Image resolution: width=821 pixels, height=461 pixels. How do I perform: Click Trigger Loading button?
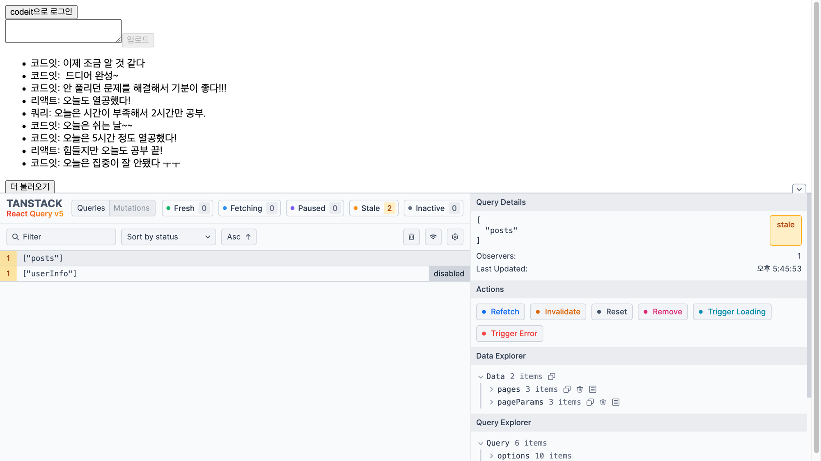pos(732,312)
